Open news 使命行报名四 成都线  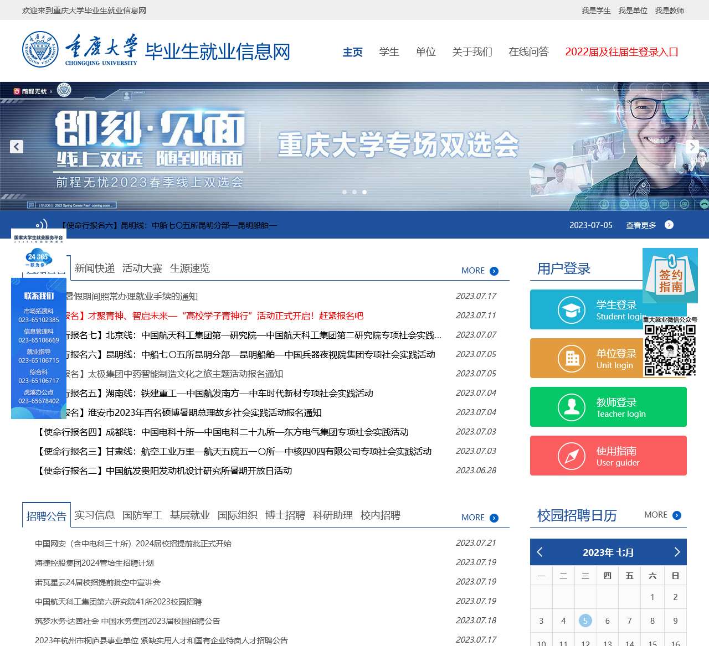pos(222,432)
